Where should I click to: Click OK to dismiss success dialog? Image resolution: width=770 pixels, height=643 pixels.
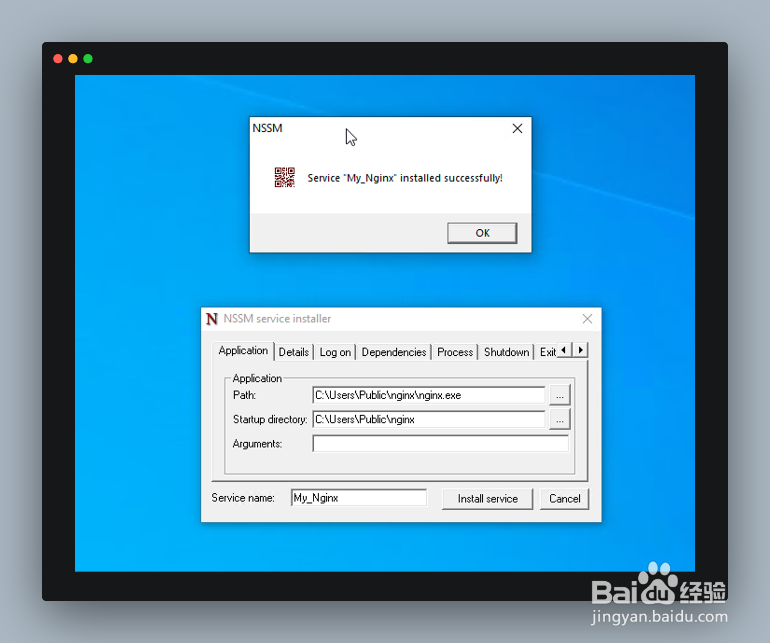(x=483, y=232)
